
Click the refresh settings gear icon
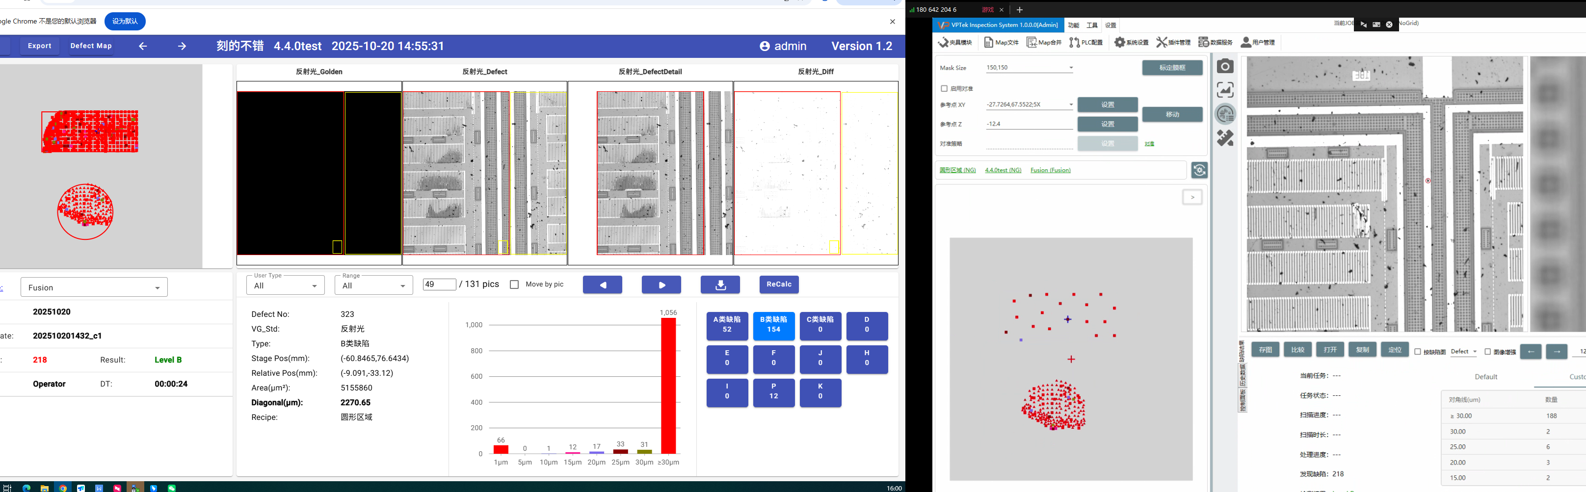tap(1199, 170)
